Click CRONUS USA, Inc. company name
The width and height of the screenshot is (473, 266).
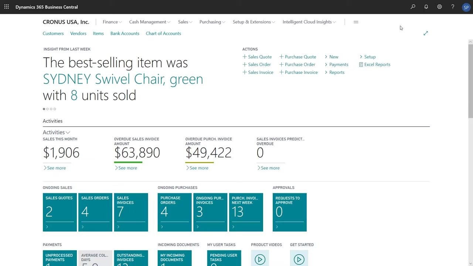click(66, 22)
